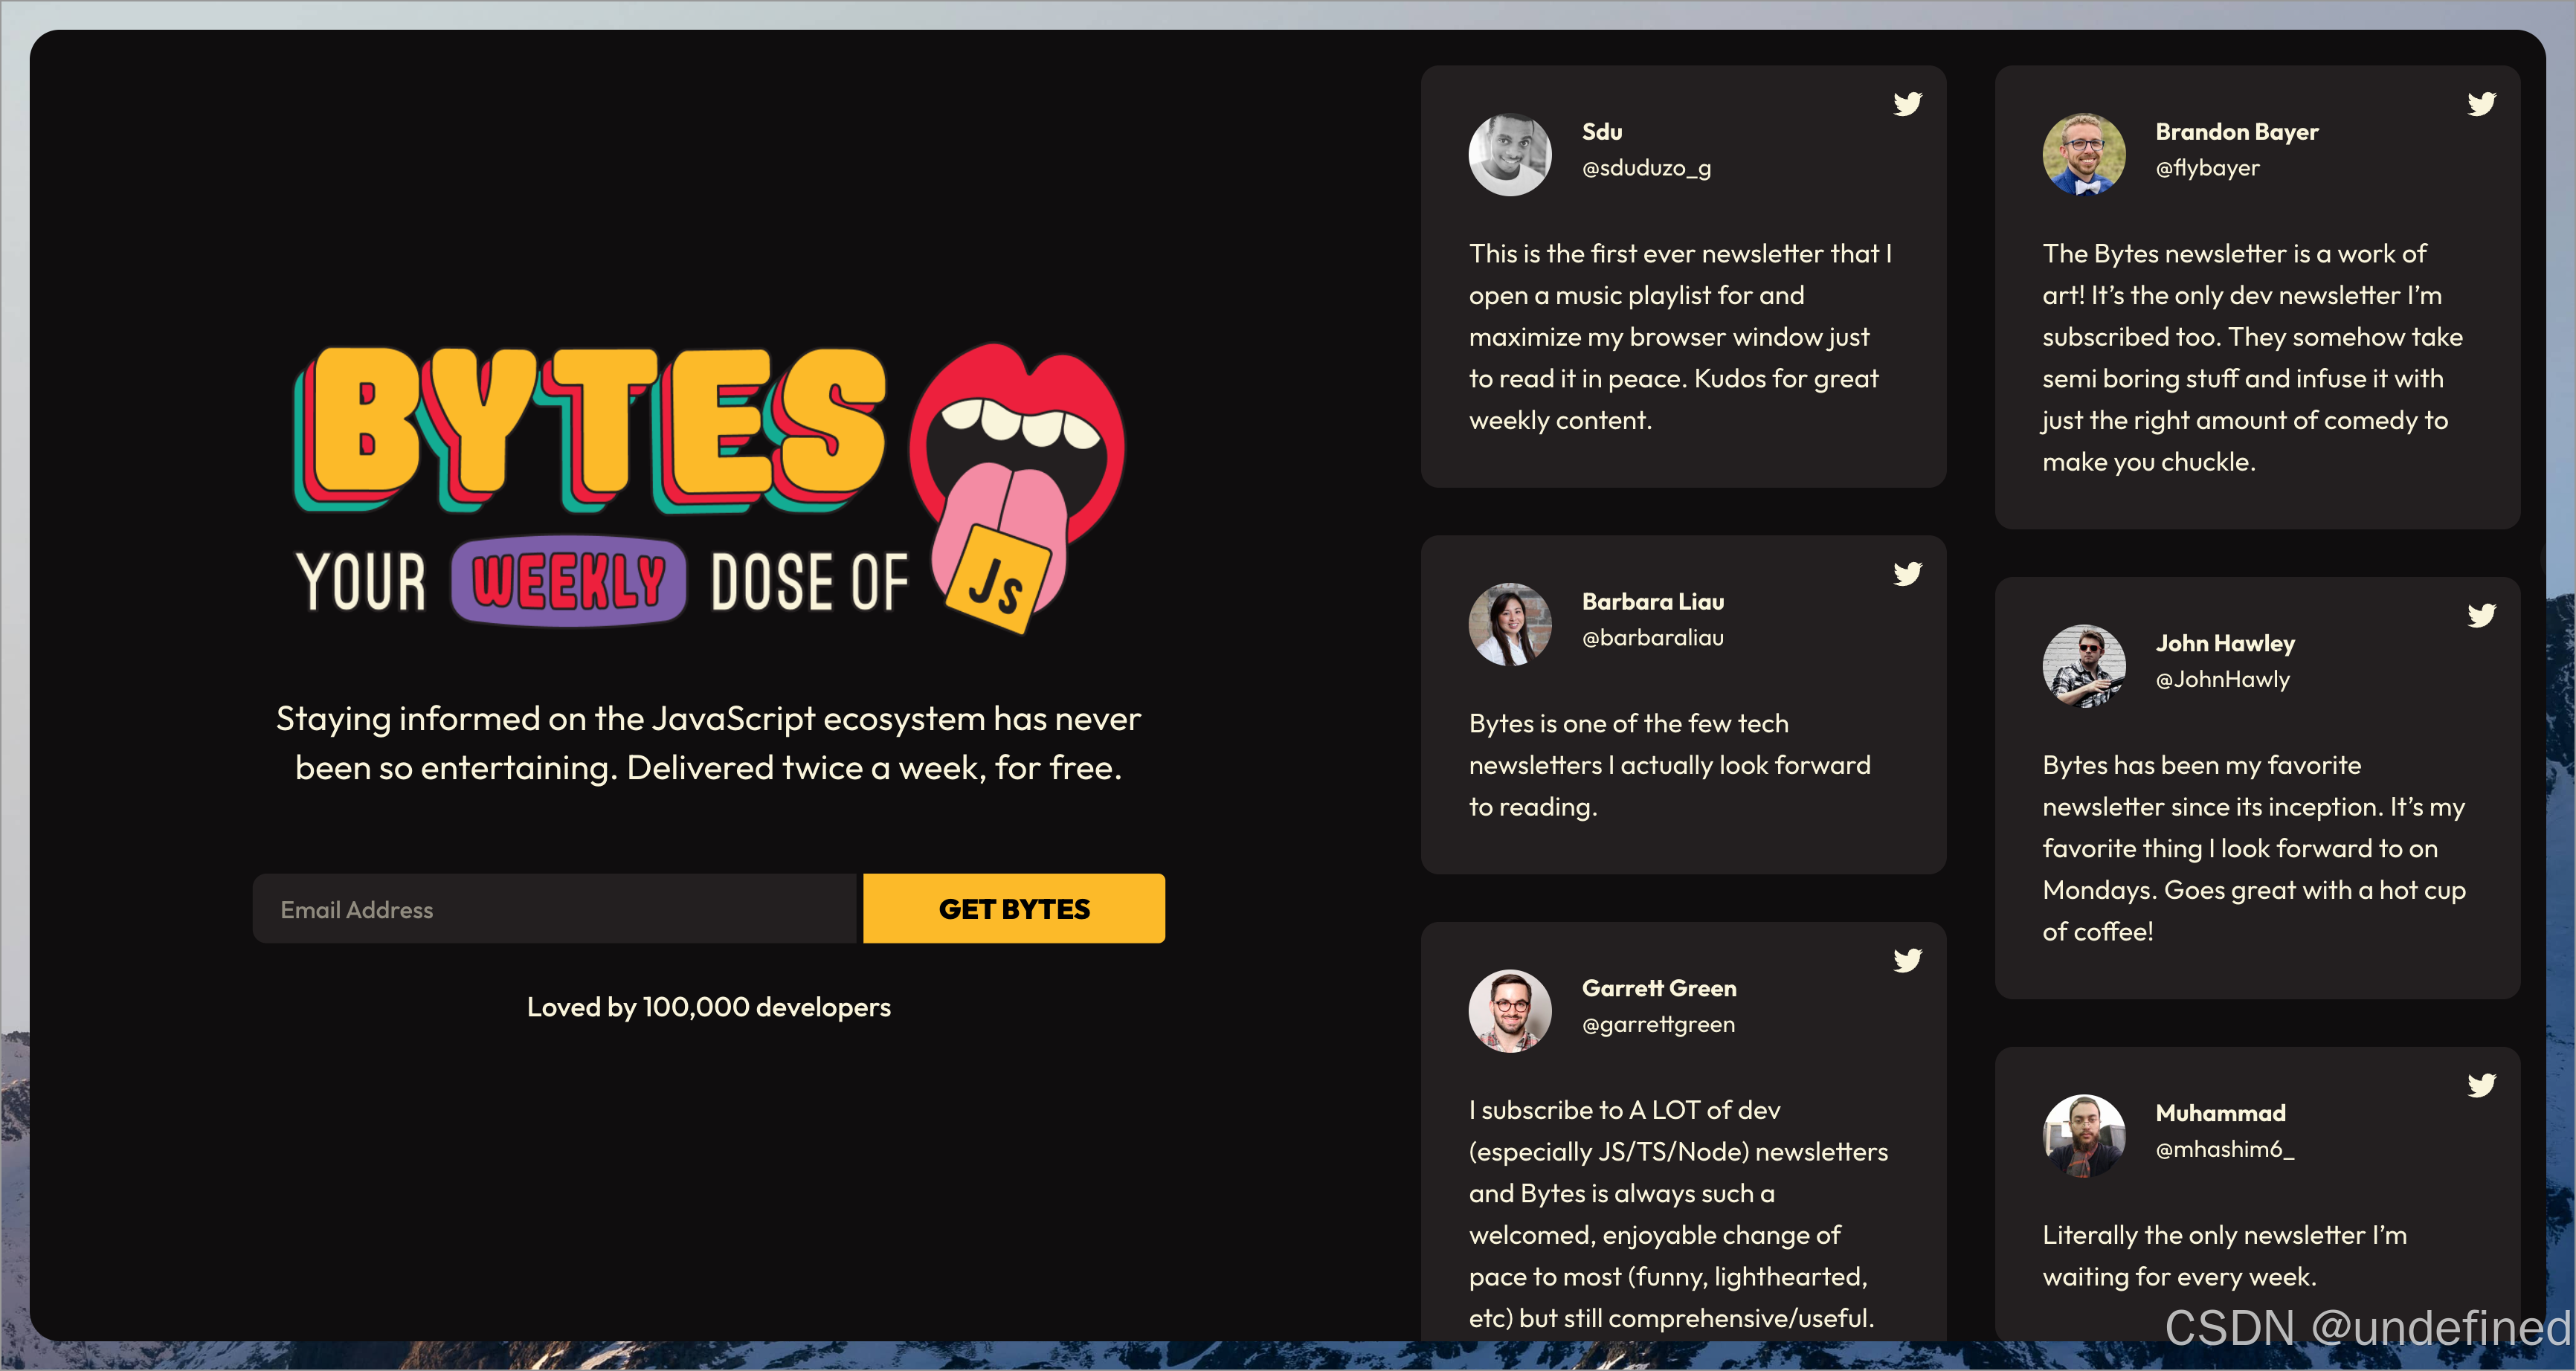2576x1371 pixels.
Task: Open Twitter icon on Garrett Green's testimonial
Action: tap(1907, 960)
